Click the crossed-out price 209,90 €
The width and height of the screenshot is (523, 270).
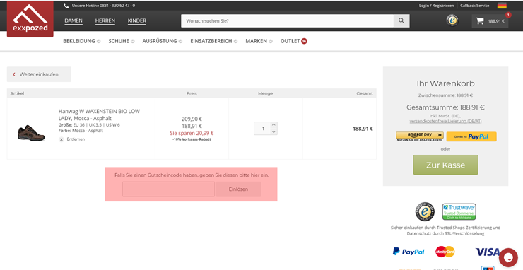[x=192, y=119]
